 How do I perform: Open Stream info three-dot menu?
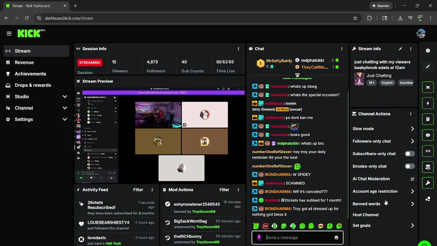tap(411, 49)
